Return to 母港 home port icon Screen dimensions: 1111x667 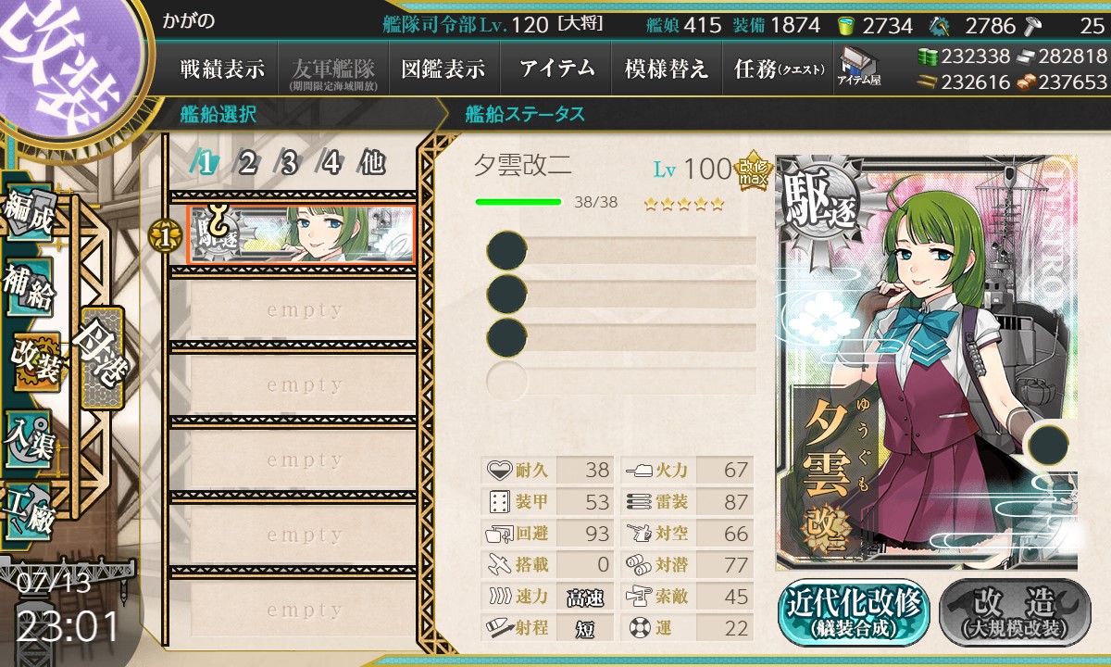tap(101, 358)
